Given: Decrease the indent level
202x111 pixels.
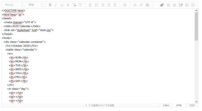Looking at the screenshot, I should point(103,5).
